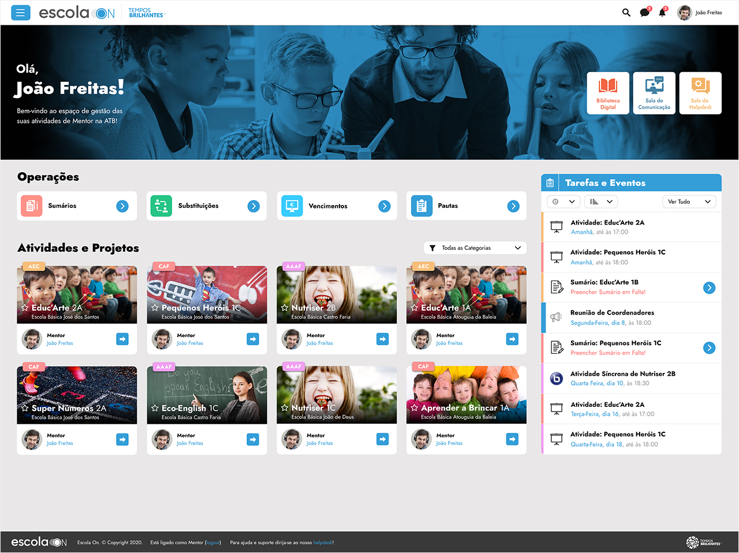
Task: Open Biblioteca Digital tile
Action: 608,93
